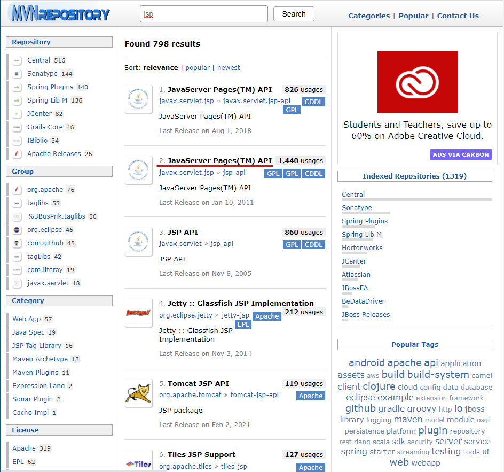
Task: Open the JSP API result title
Action: [x=183, y=232]
